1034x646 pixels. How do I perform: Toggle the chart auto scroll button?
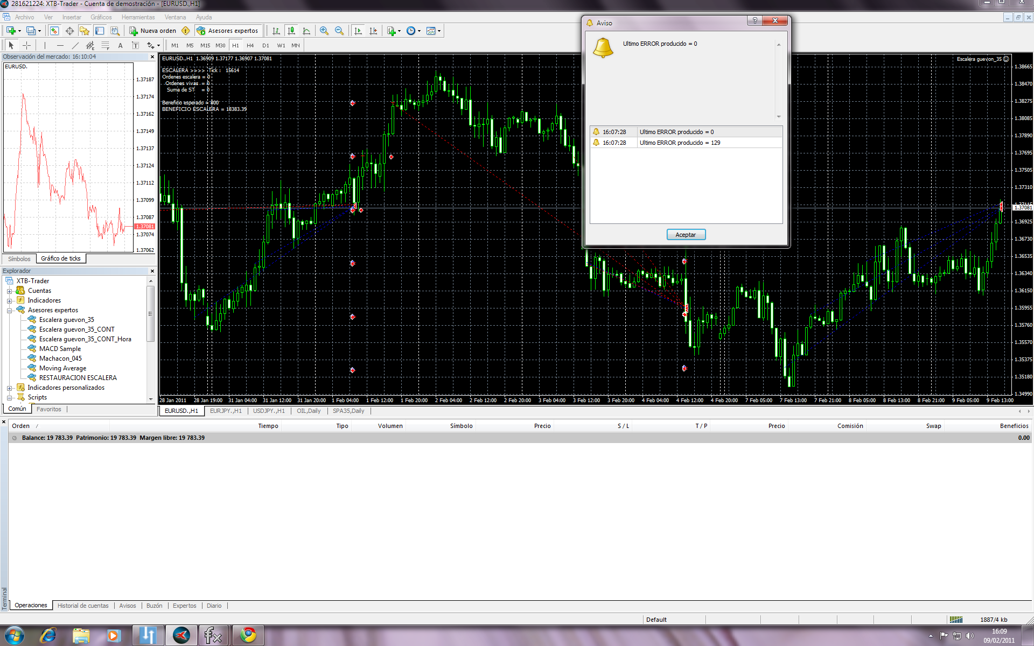point(358,31)
